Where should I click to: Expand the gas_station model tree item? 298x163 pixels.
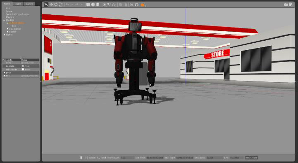click(x=7, y=29)
